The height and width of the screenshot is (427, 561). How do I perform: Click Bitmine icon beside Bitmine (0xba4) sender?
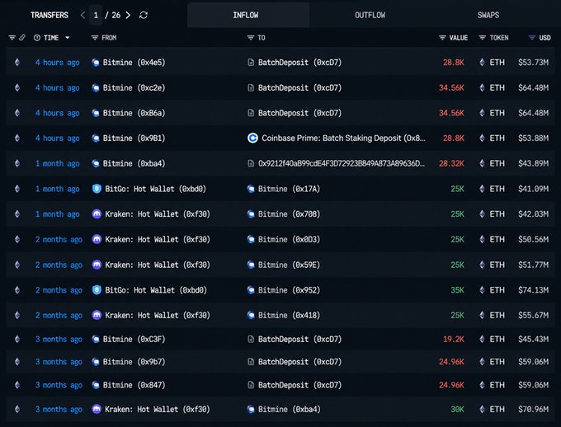coord(96,164)
